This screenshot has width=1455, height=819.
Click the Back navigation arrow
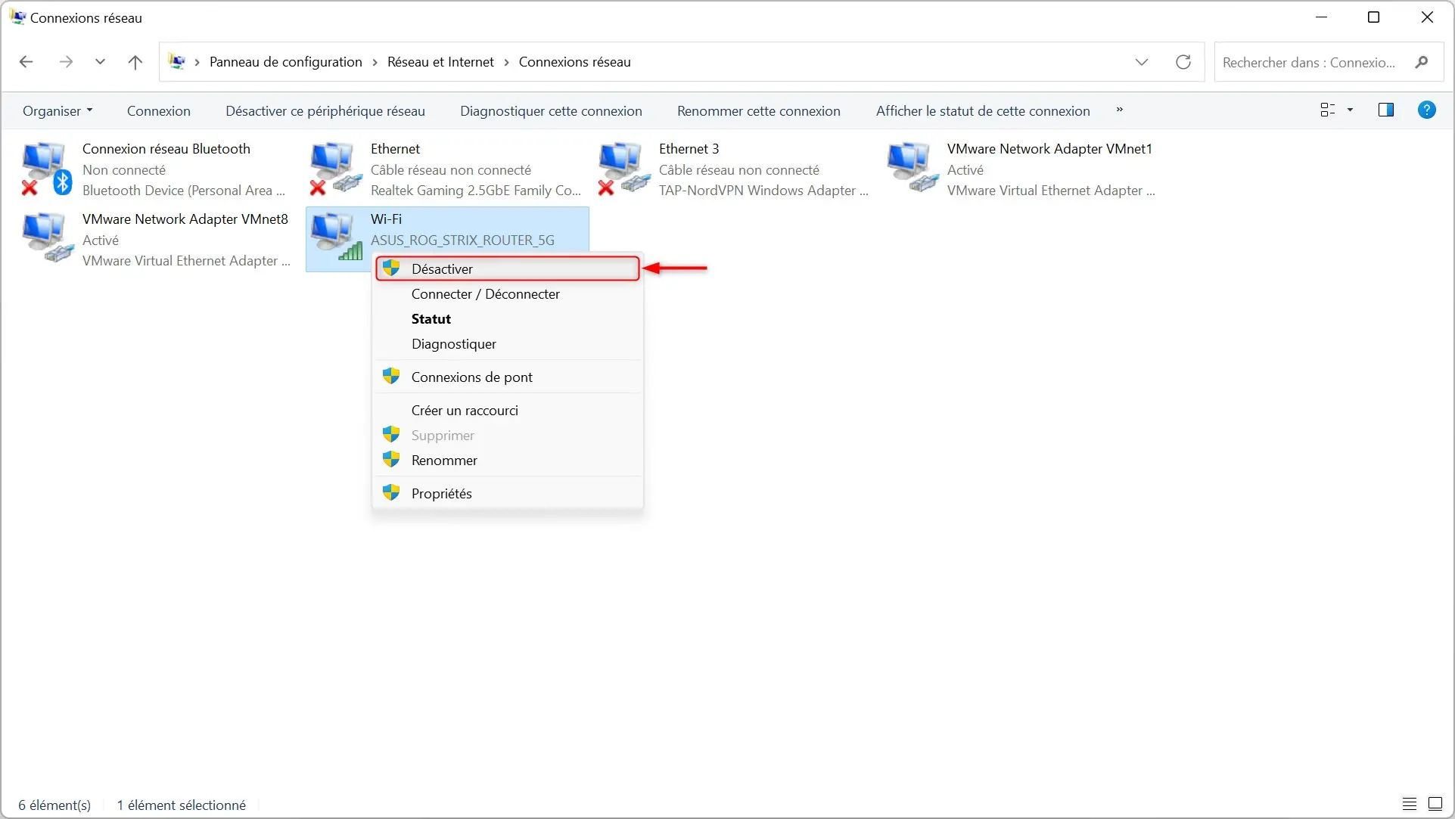tap(26, 62)
